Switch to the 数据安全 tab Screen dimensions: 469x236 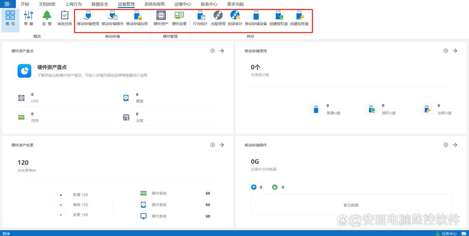[x=100, y=4]
